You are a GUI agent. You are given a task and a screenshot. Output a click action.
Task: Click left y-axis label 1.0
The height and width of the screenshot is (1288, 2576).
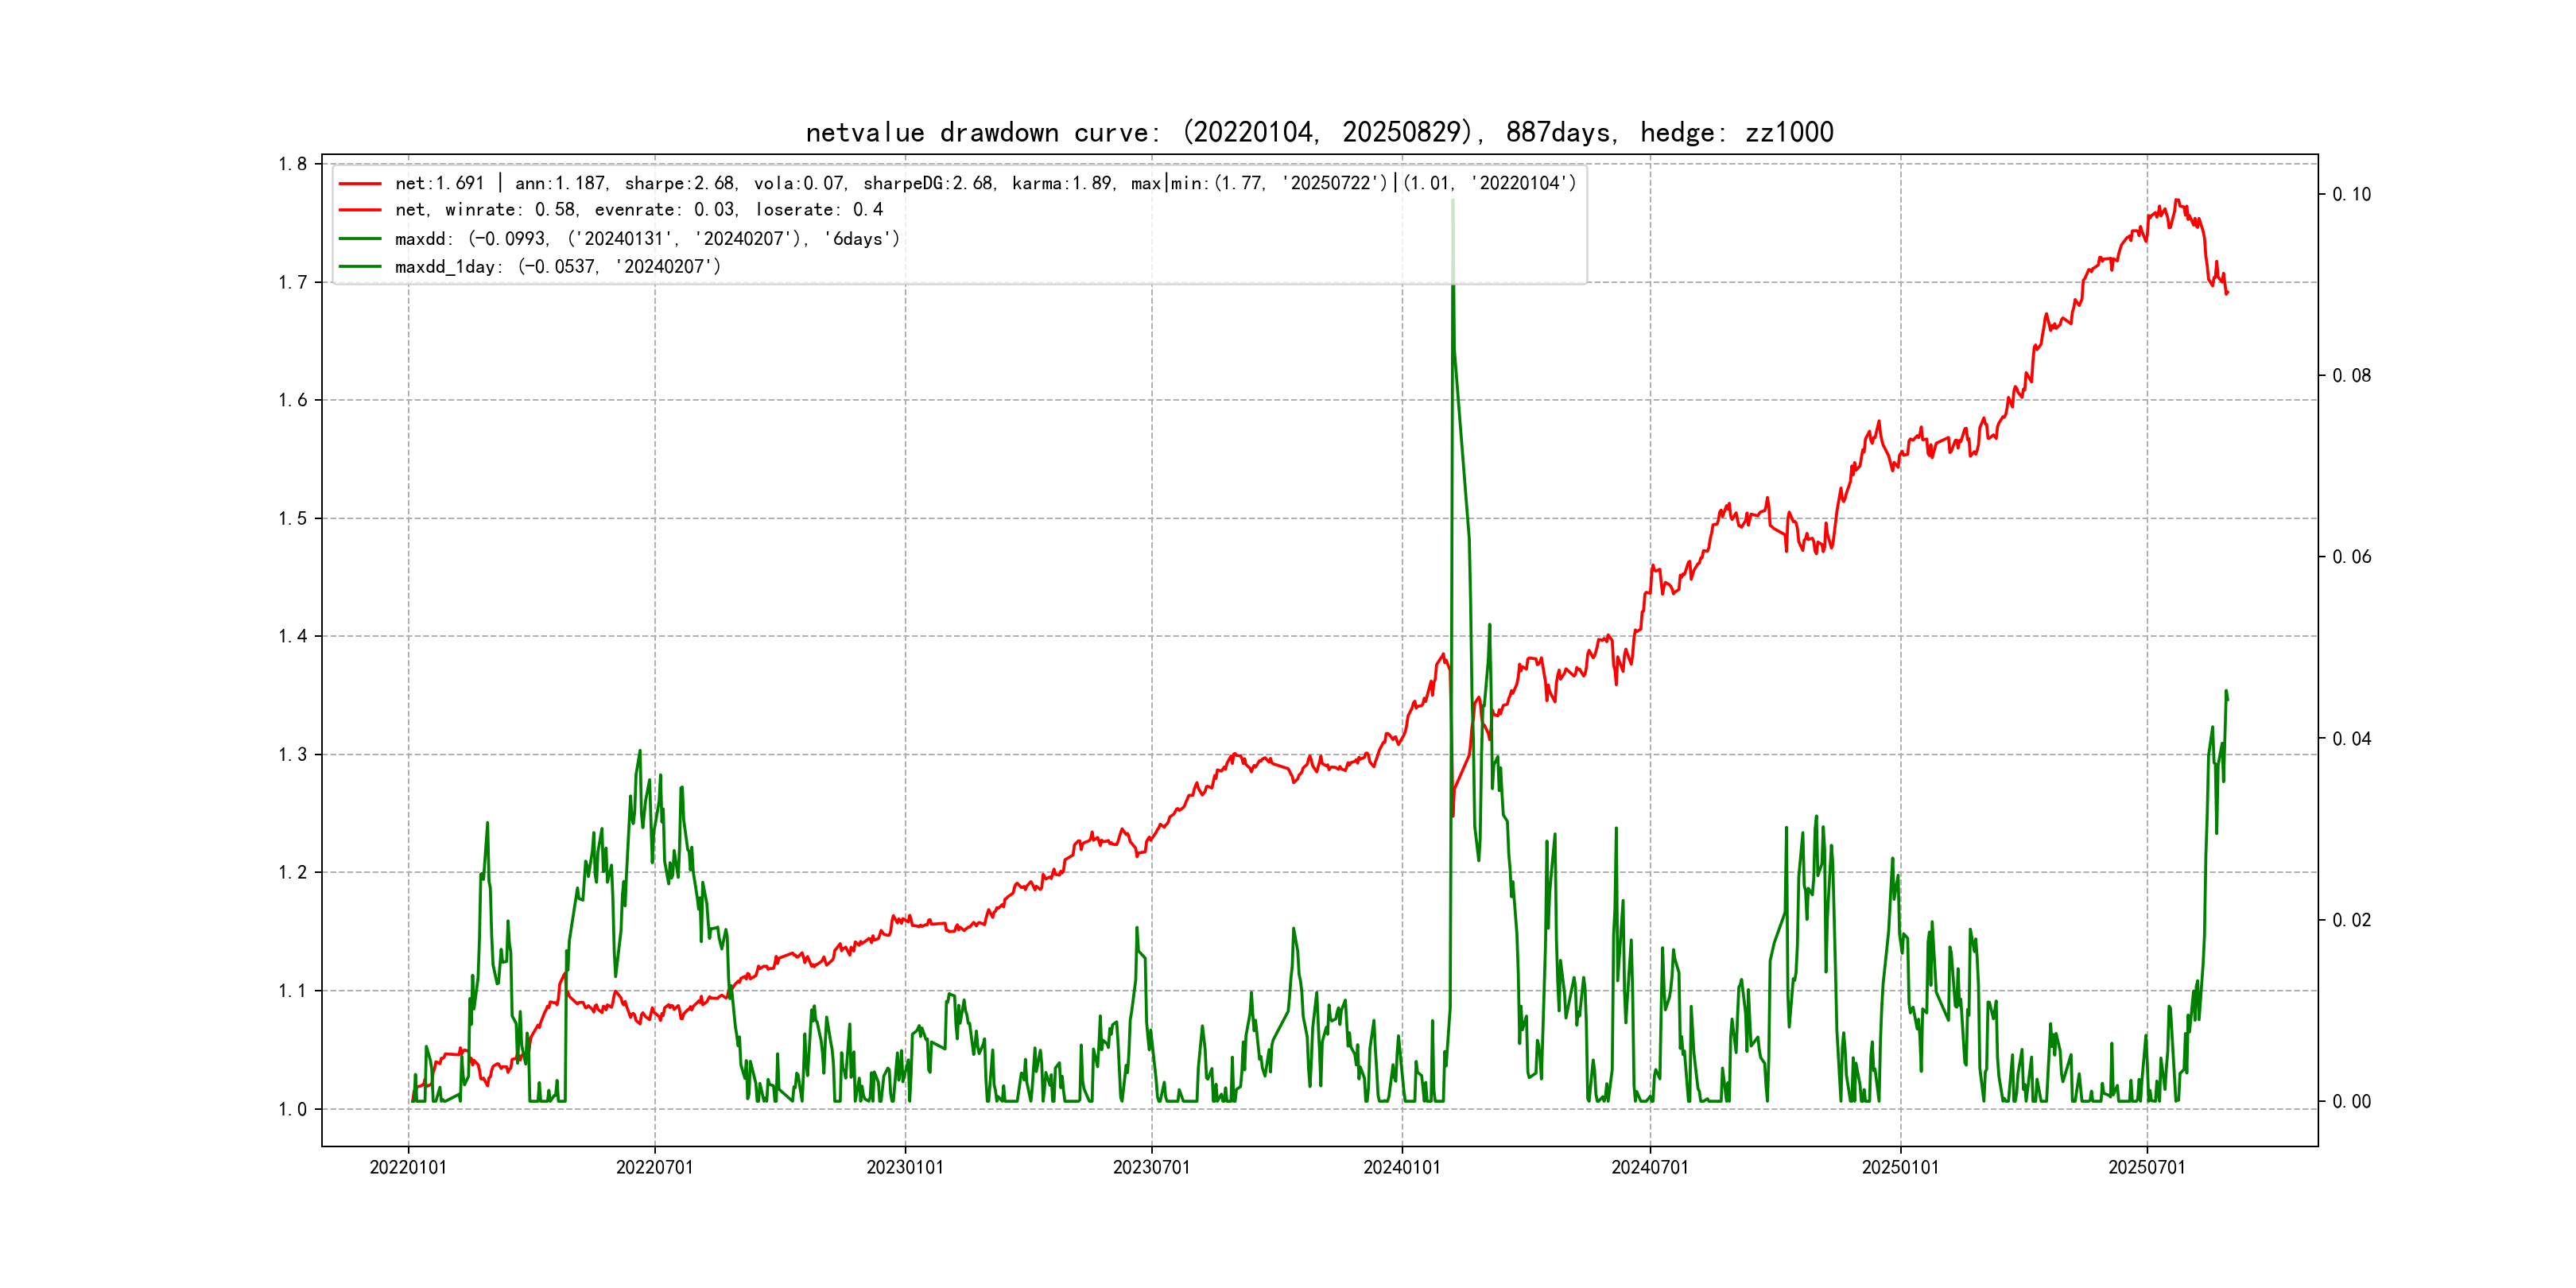pyautogui.click(x=293, y=1109)
